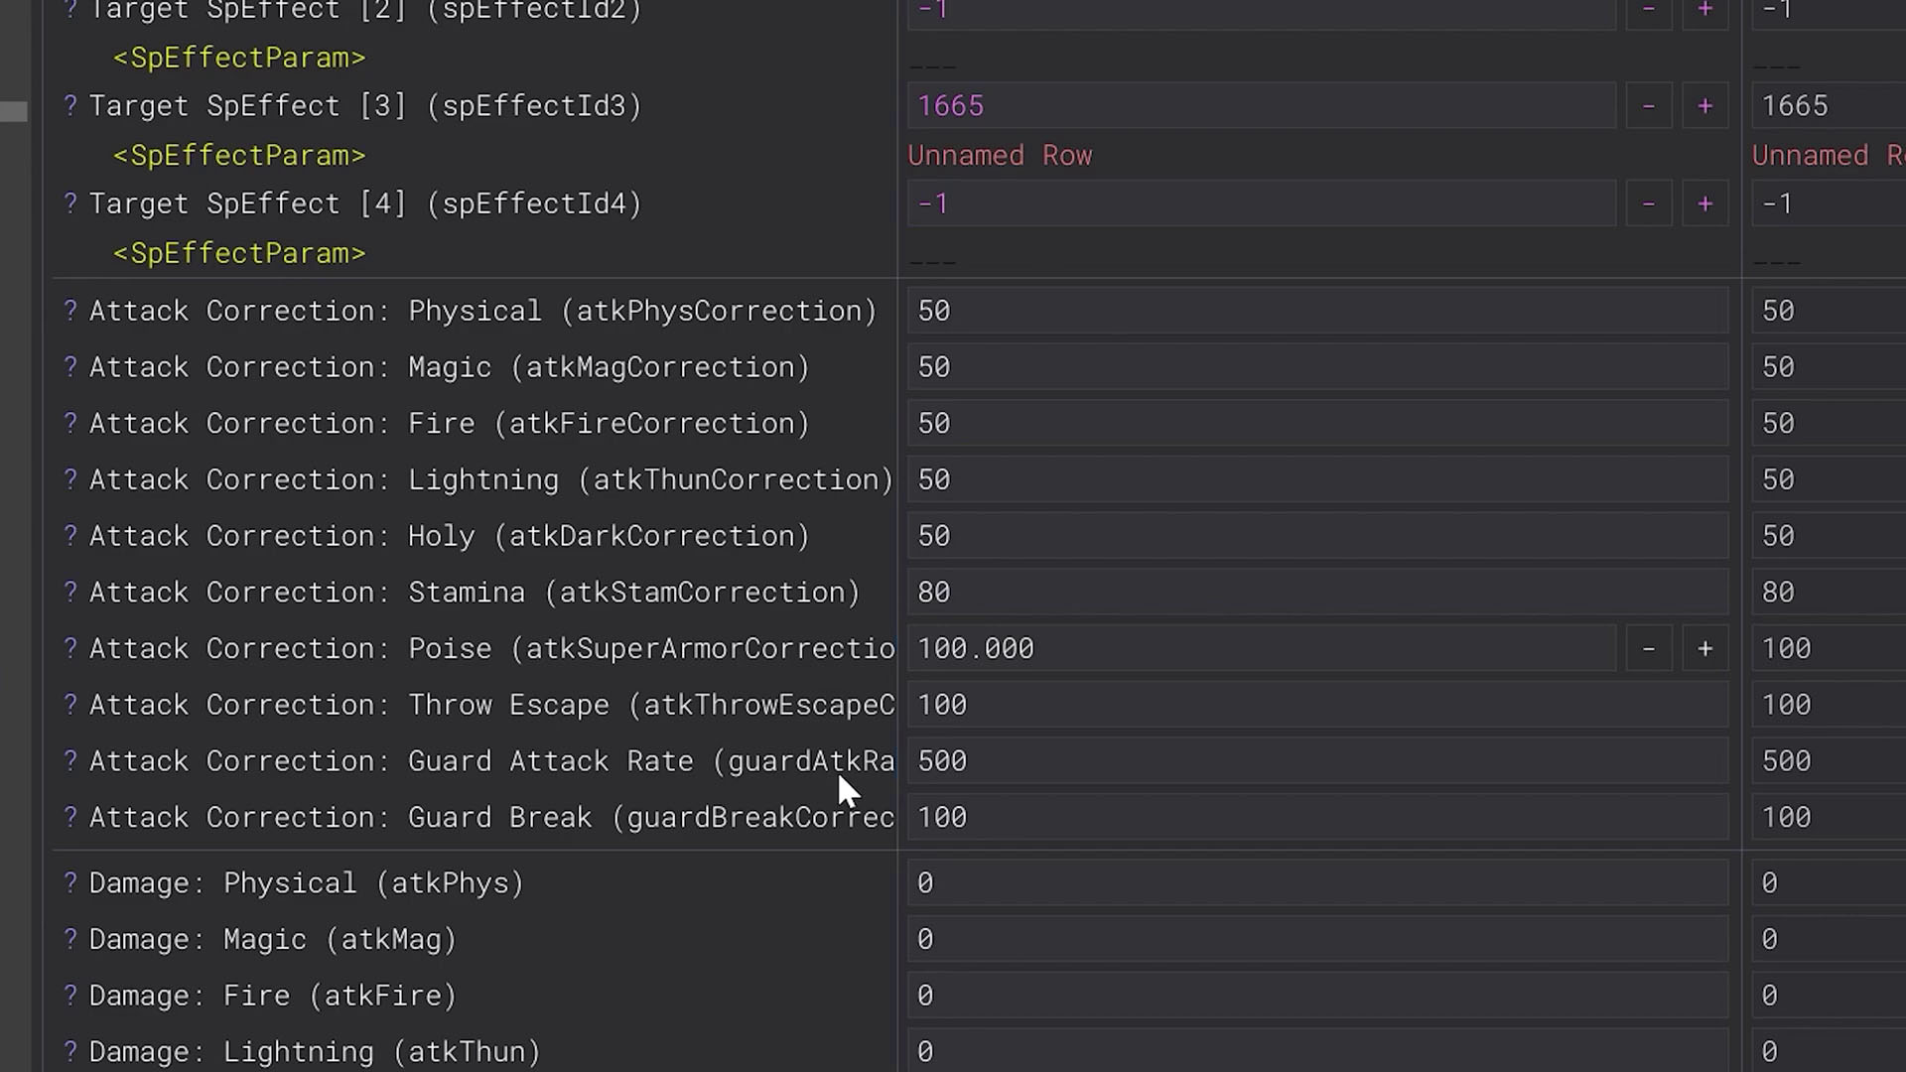Decrease the Poise correction with minus button
Screen dimensions: 1906x1072
click(x=1648, y=648)
